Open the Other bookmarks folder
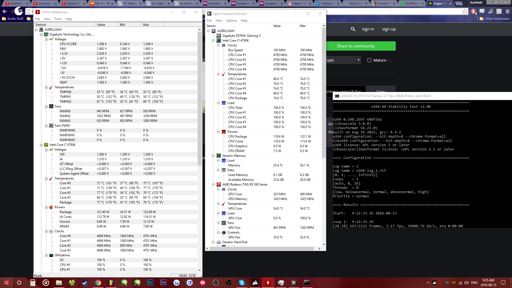The image size is (512, 288). pyautogui.click(x=495, y=19)
